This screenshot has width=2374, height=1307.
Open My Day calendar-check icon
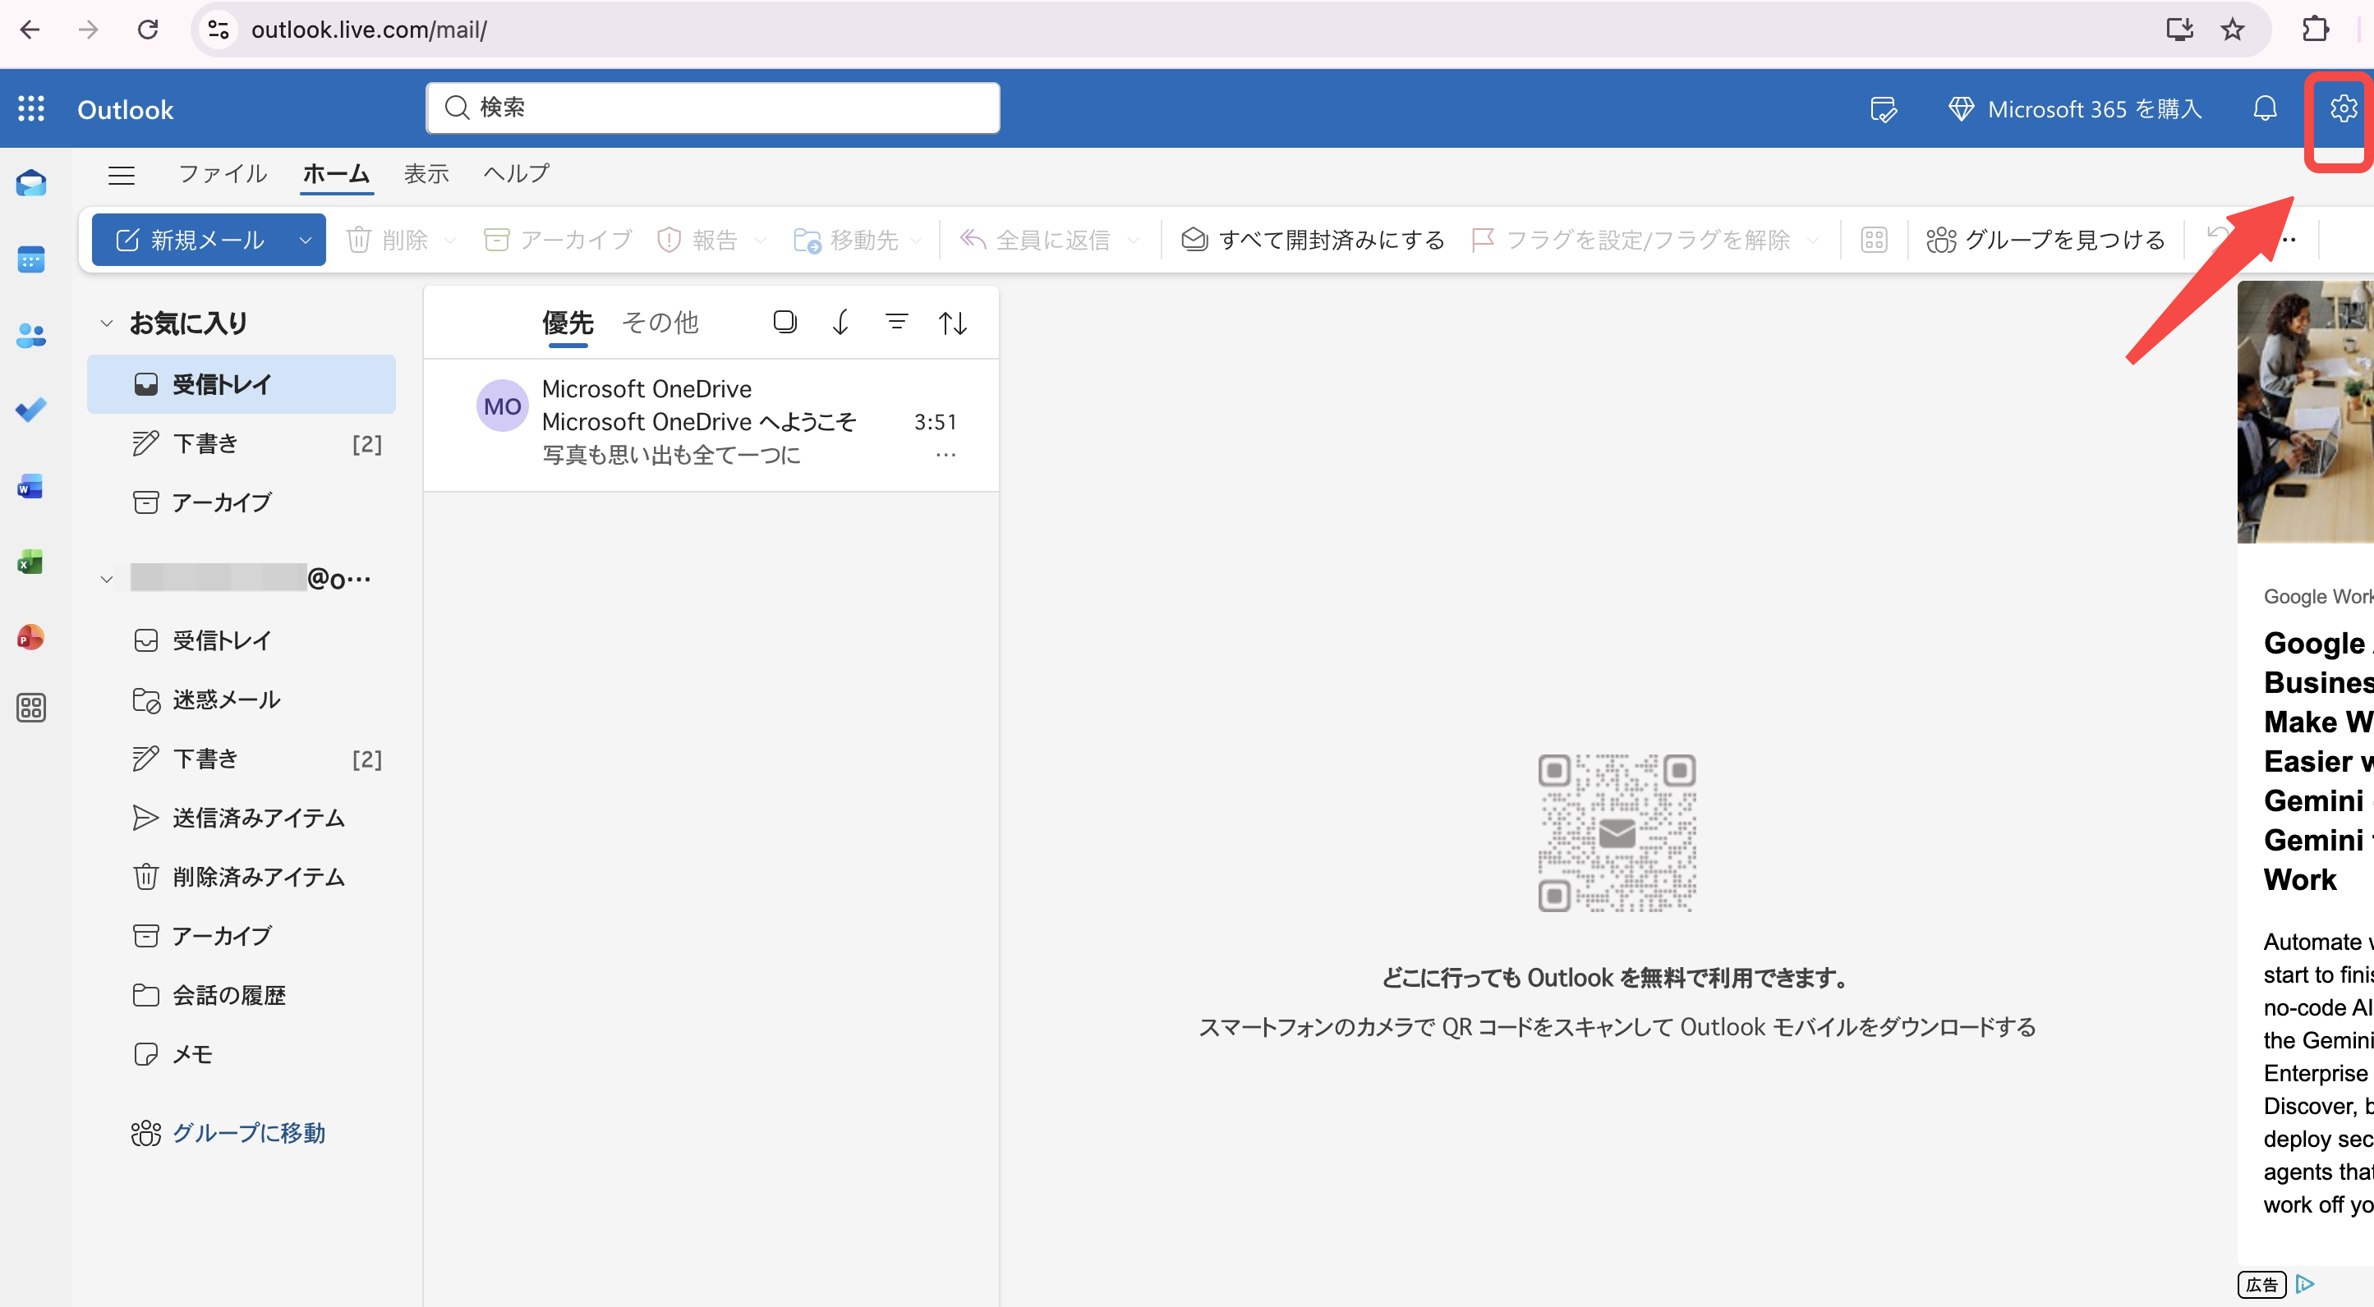1883,108
